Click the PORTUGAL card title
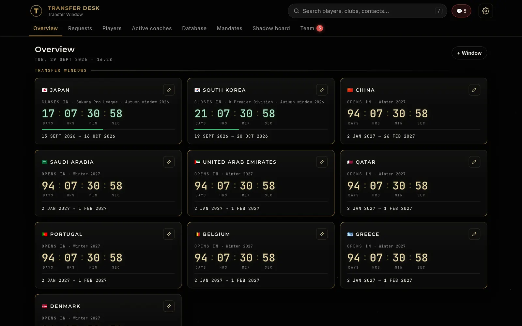Image resolution: width=522 pixels, height=326 pixels. 66,234
